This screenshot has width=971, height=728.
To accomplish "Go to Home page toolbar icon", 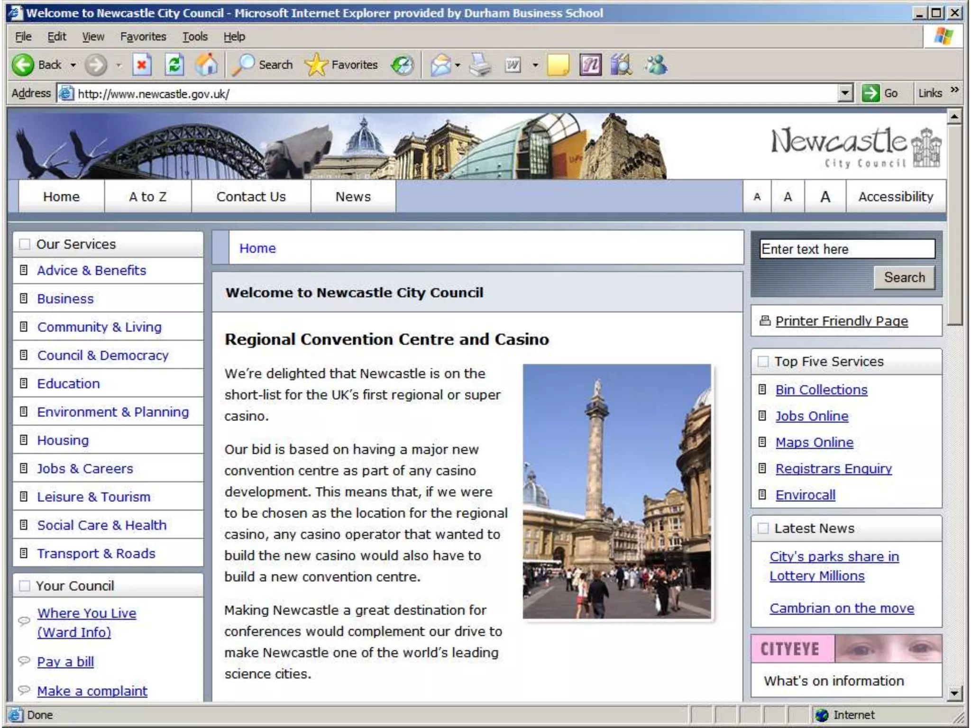I will [x=207, y=65].
